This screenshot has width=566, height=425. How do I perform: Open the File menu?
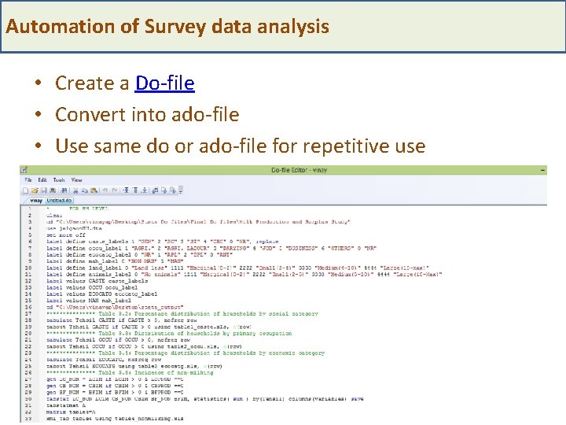(x=28, y=180)
